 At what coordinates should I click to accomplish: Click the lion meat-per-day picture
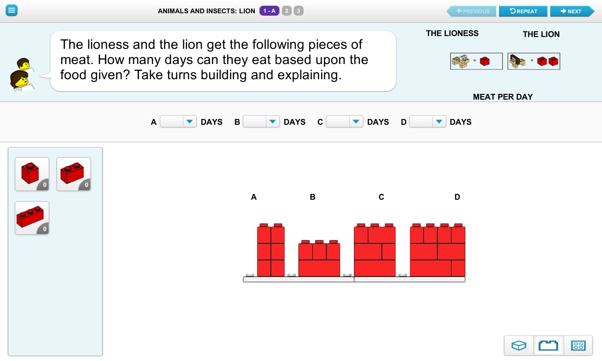pyautogui.click(x=534, y=61)
